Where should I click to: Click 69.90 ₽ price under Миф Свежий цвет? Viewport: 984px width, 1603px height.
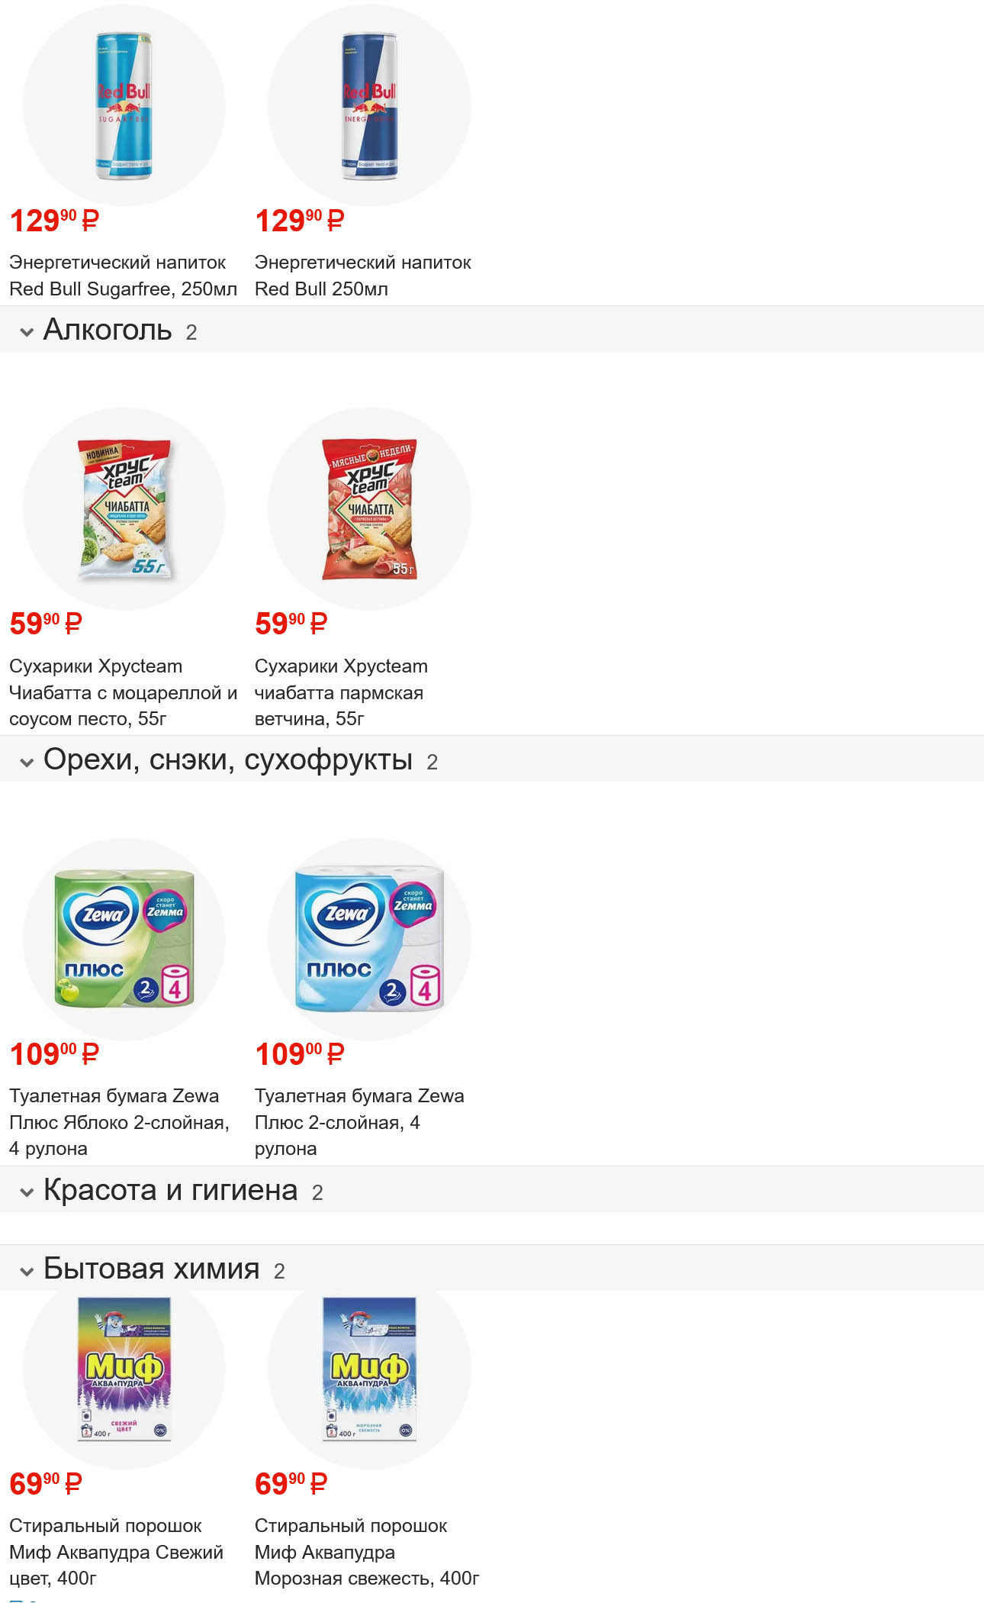(x=46, y=1484)
